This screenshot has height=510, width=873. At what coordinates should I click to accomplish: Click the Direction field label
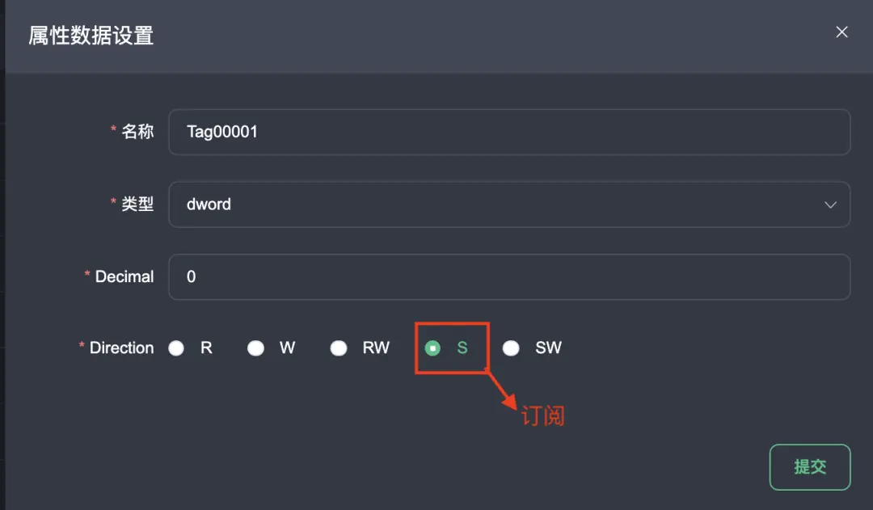click(121, 348)
